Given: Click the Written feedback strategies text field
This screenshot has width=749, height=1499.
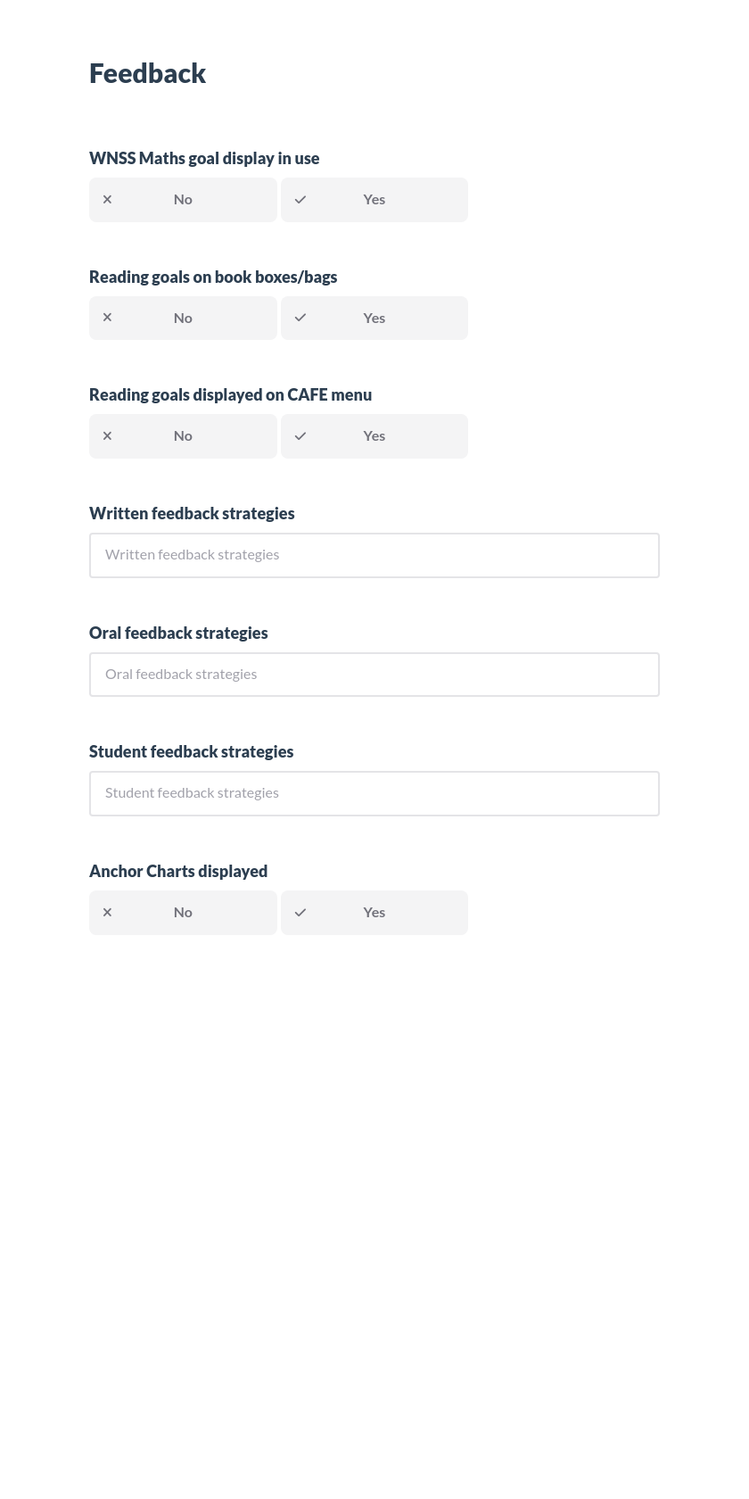Looking at the screenshot, I should click(x=374, y=554).
